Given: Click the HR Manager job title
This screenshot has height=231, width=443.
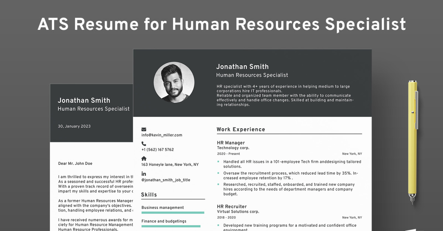Looking at the screenshot, I should tap(231, 143).
